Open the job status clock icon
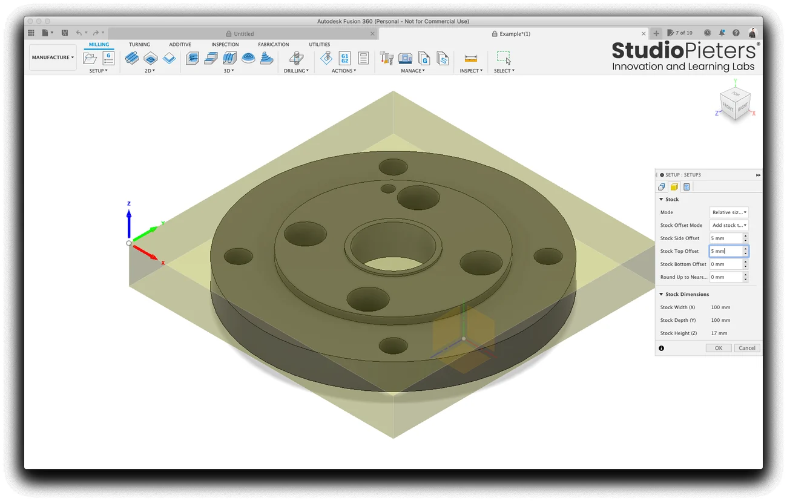The width and height of the screenshot is (787, 501). [x=707, y=33]
